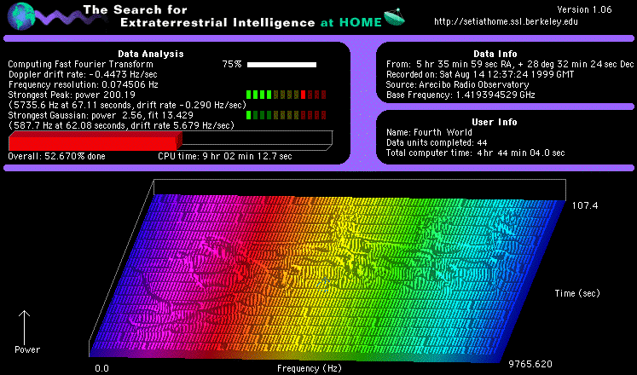Click the upward Power arrow

[x=26, y=326]
